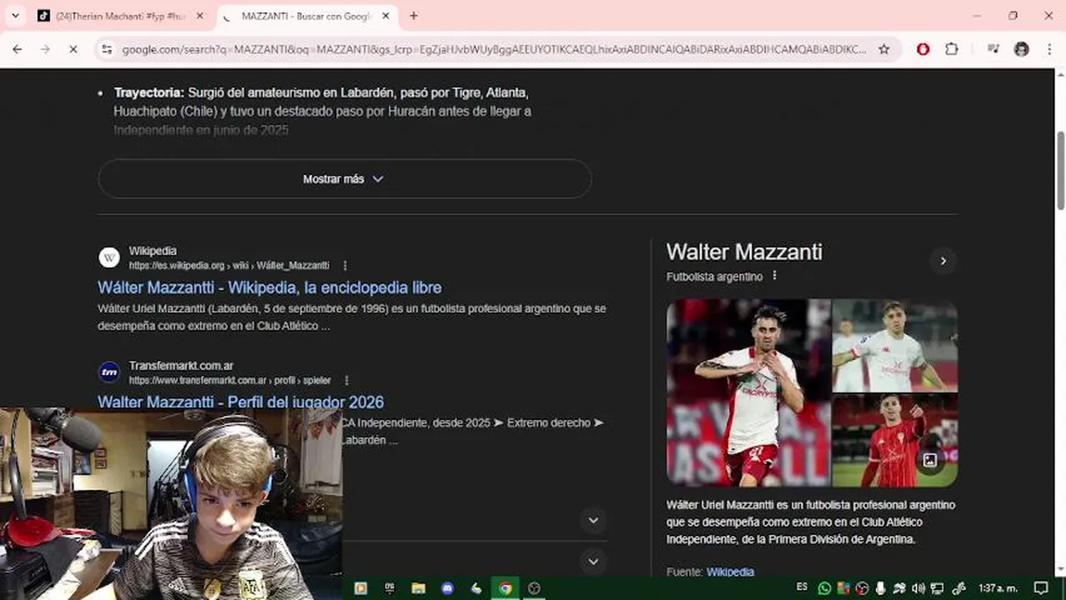This screenshot has width=1066, height=600.
Task: Click the microphone tray icon
Action: pyautogui.click(x=881, y=588)
